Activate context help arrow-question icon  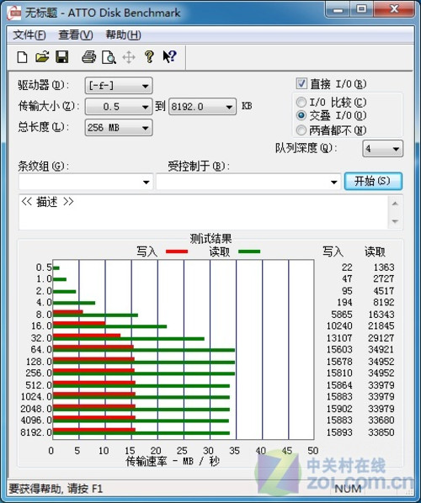pyautogui.click(x=169, y=57)
